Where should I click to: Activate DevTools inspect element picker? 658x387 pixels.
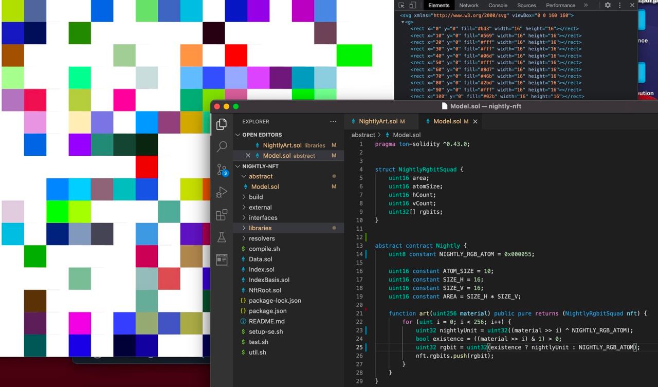pos(402,5)
